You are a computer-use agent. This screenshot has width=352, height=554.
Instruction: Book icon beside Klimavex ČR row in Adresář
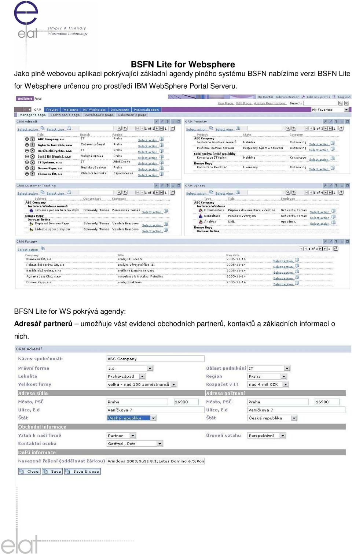coord(161,174)
